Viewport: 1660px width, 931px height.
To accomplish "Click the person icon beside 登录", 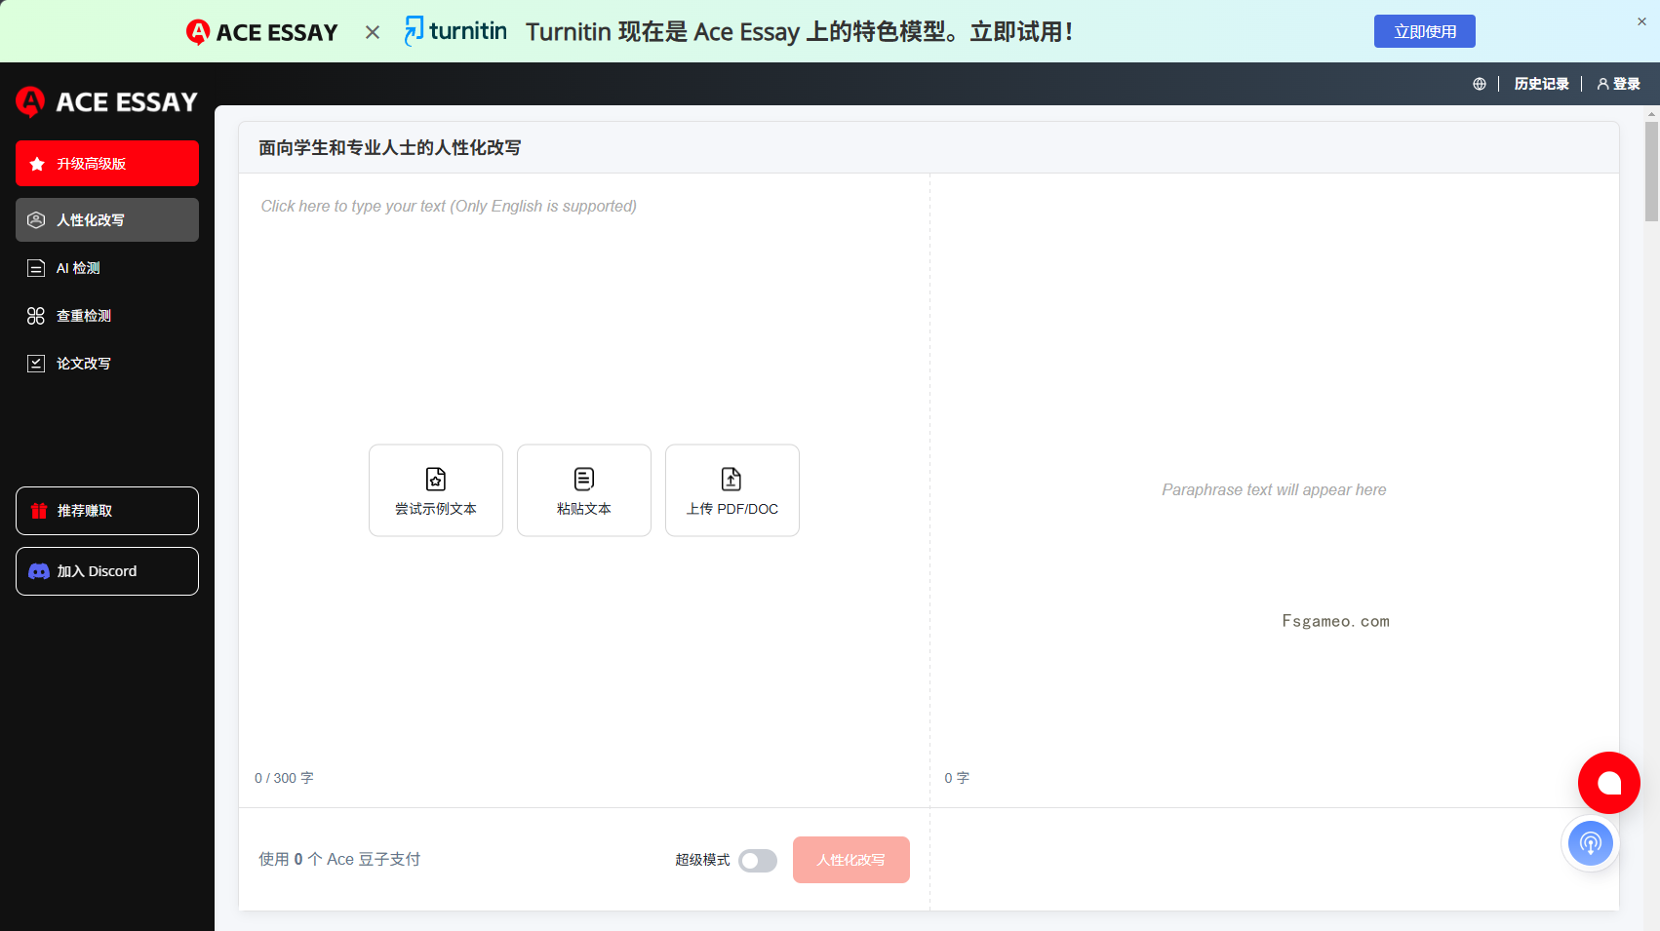I will pos(1602,84).
